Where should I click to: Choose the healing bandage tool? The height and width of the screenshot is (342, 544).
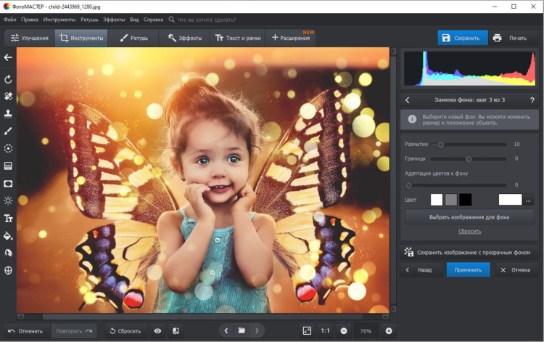9,96
